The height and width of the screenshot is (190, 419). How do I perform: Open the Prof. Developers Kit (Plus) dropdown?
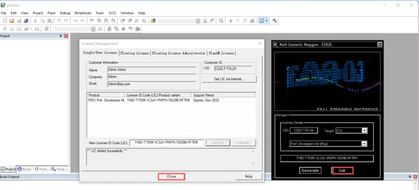[364, 144]
